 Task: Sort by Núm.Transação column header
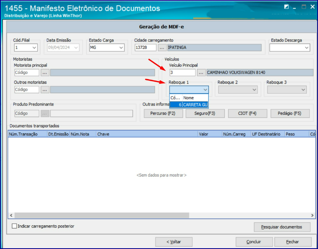[28, 134]
